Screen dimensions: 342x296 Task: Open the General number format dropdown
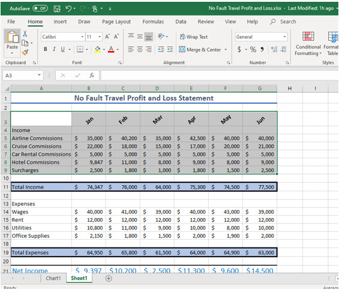[x=284, y=37]
